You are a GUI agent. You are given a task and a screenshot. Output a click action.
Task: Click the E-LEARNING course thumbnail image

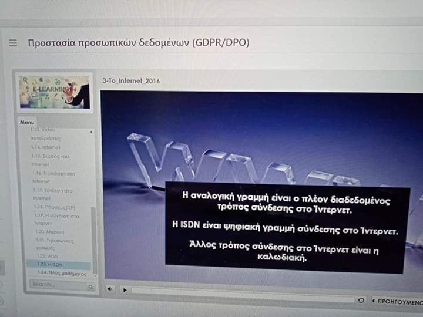tap(54, 92)
